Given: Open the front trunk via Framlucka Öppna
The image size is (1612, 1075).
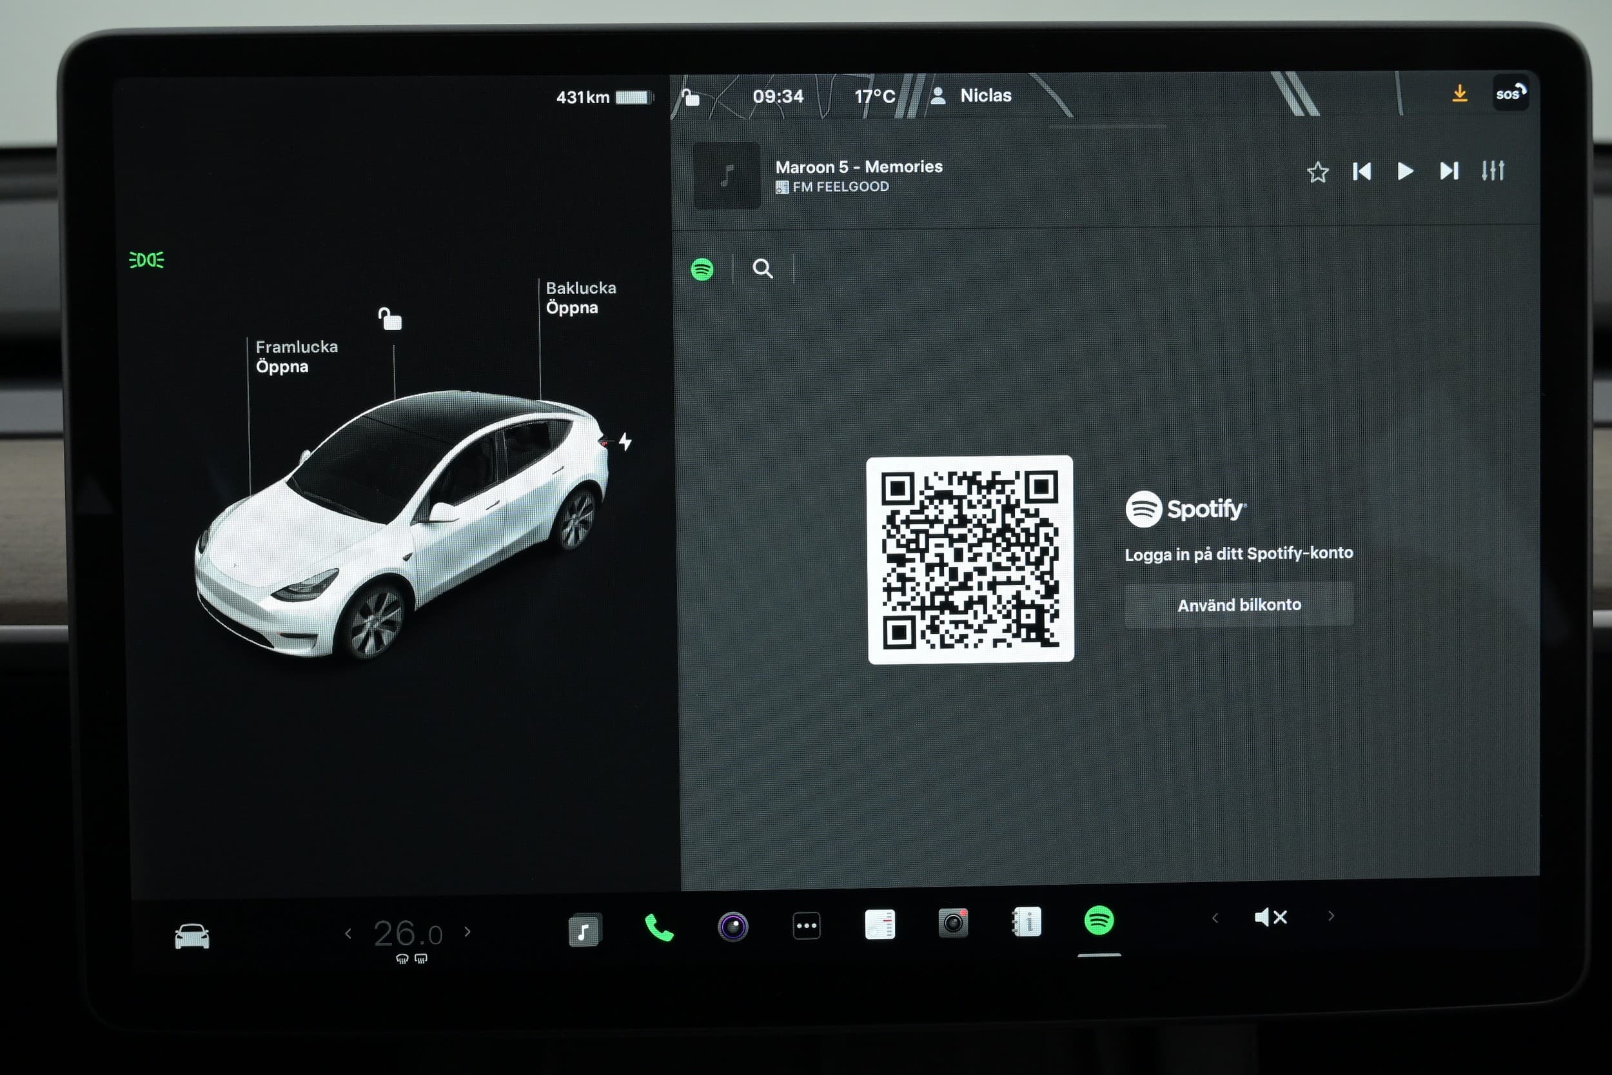Looking at the screenshot, I should point(296,357).
